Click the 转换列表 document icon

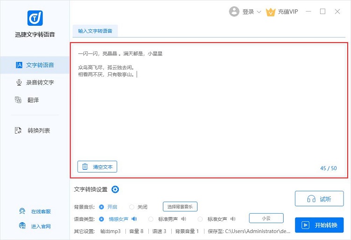[18, 130]
